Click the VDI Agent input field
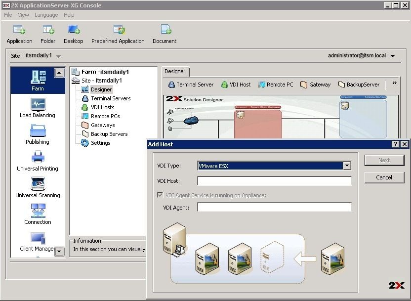 274,207
